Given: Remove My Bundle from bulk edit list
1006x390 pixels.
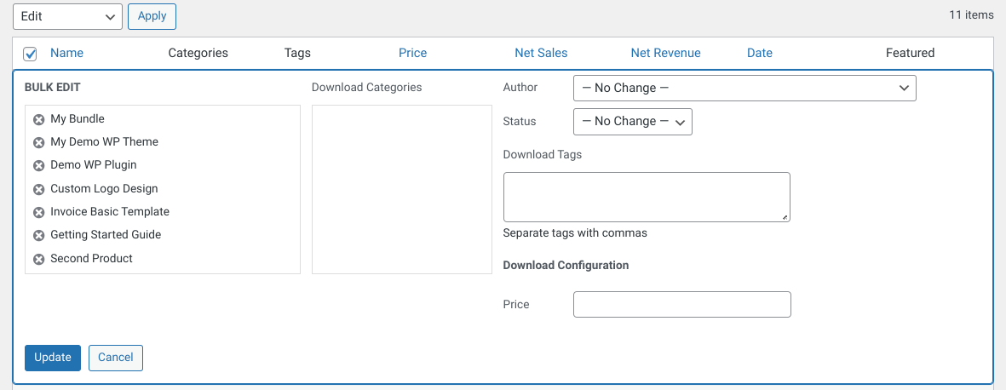Looking at the screenshot, I should point(38,119).
